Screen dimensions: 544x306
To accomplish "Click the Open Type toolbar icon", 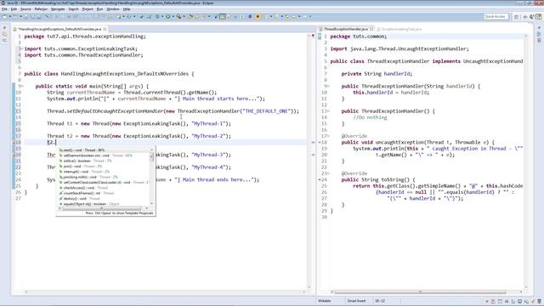I will (190, 16).
